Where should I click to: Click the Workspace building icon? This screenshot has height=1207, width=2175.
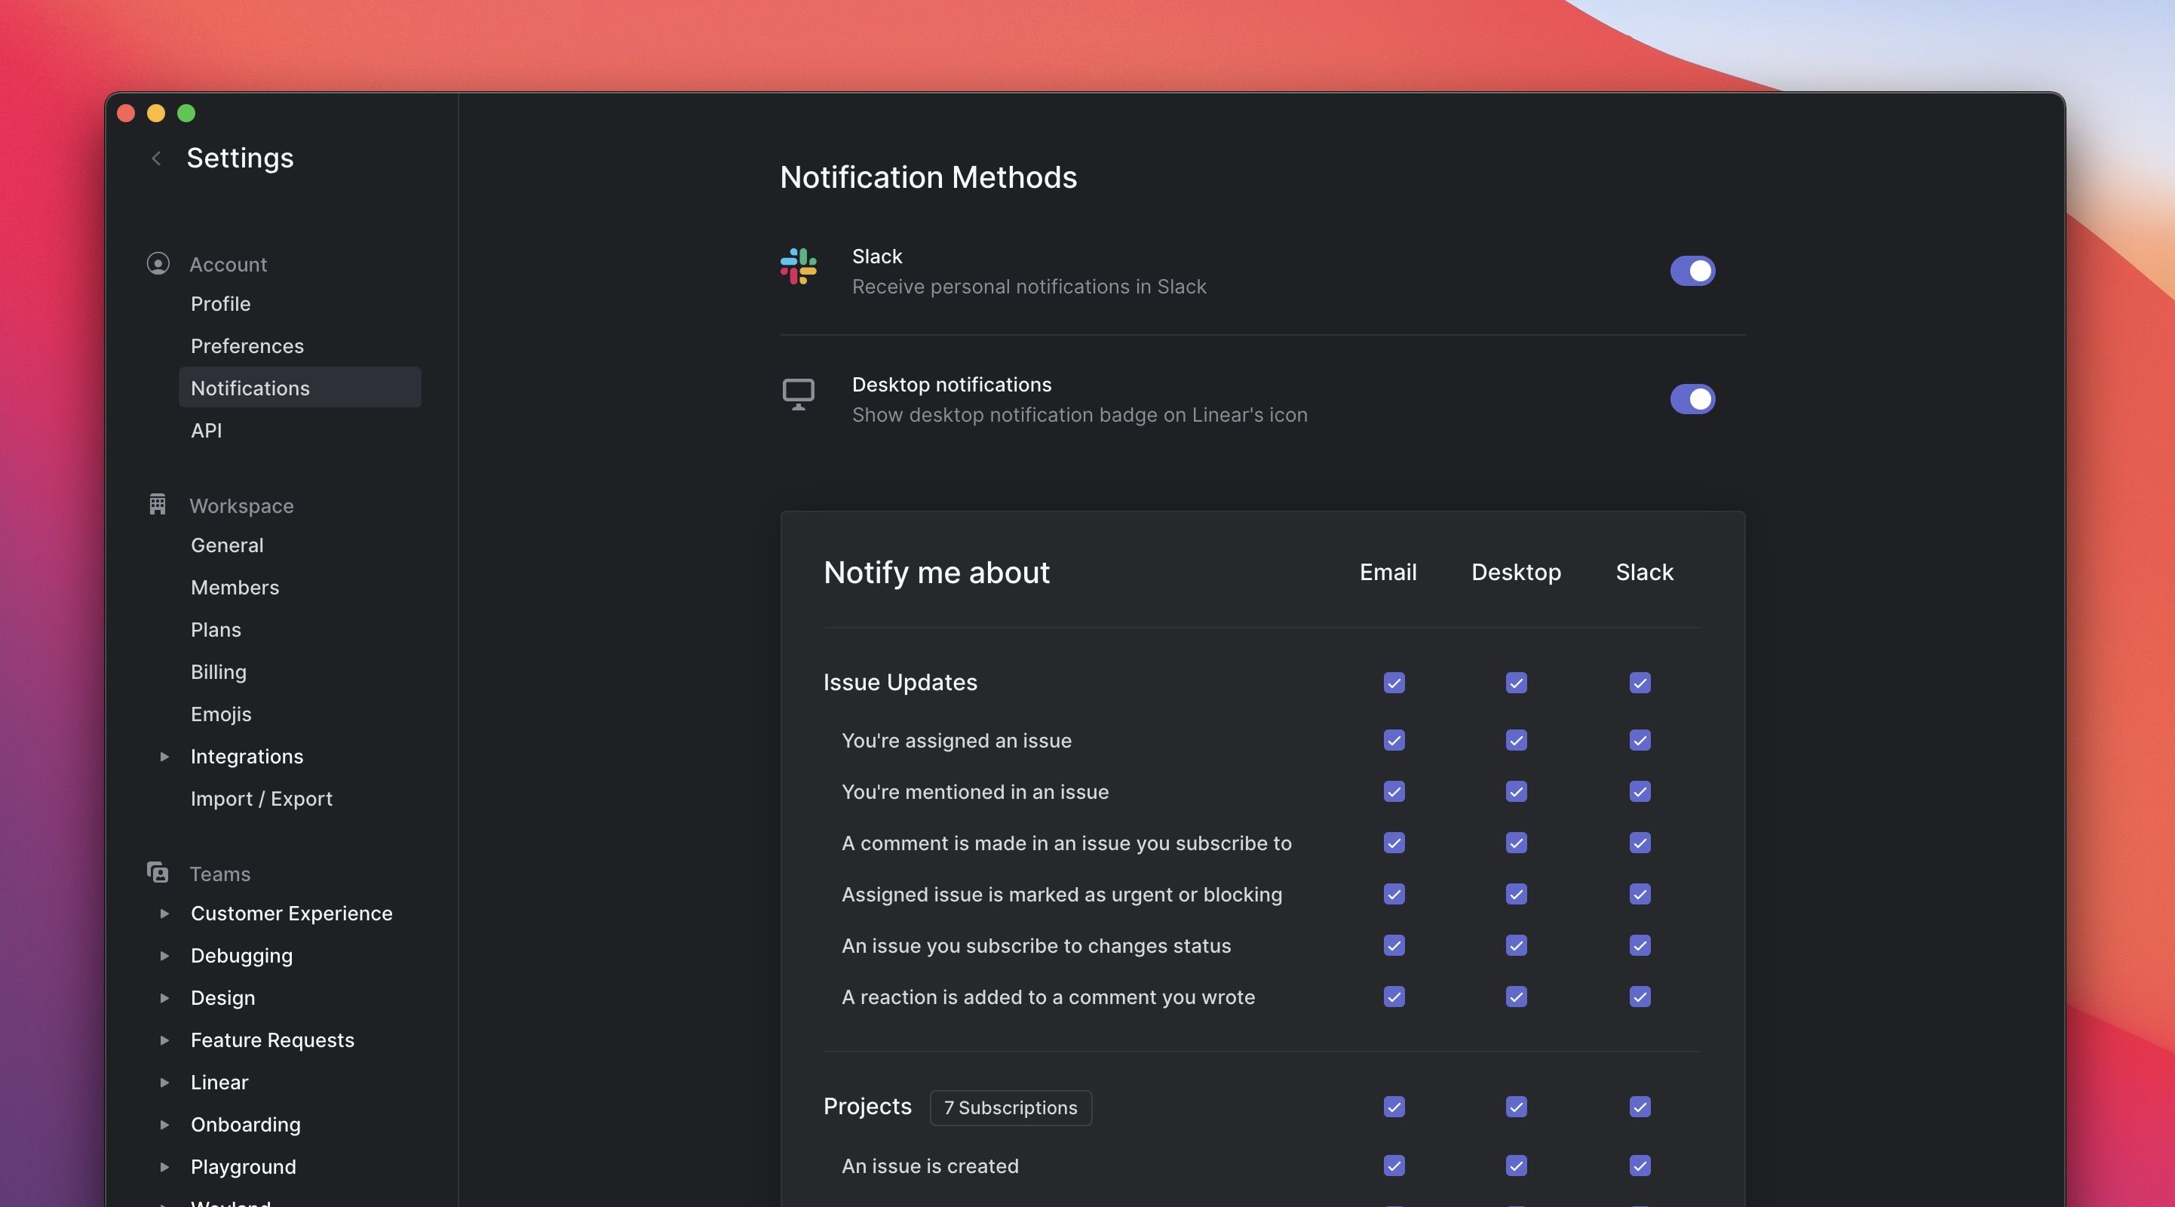[158, 505]
